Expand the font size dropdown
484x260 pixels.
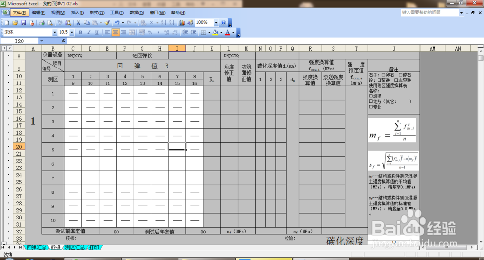72,32
